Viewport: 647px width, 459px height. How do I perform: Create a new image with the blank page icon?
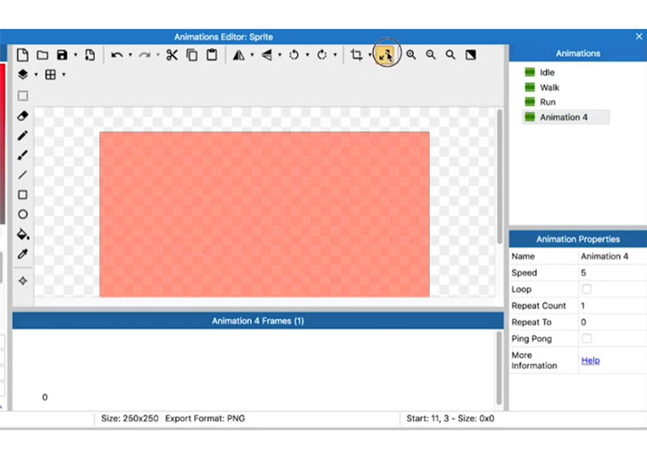[x=23, y=54]
